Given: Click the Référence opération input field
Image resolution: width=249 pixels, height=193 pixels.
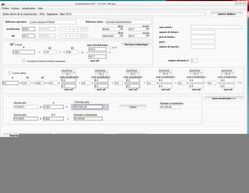Looking at the screenshot, I should coord(53,22).
